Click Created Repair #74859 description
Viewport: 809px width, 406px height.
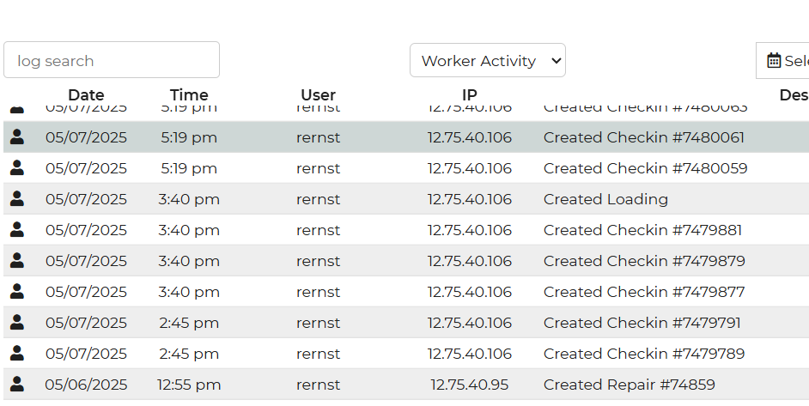point(629,385)
